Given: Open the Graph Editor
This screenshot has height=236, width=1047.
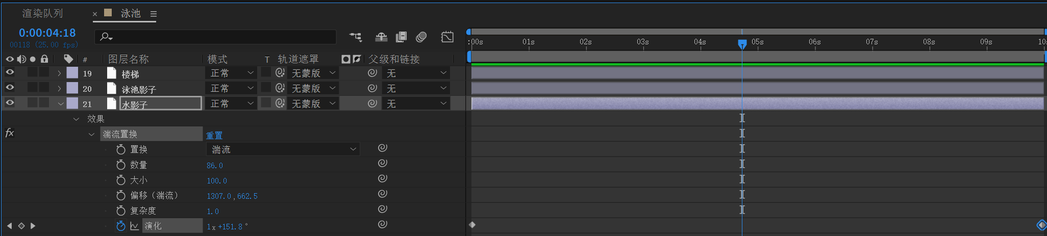Looking at the screenshot, I should 447,37.
